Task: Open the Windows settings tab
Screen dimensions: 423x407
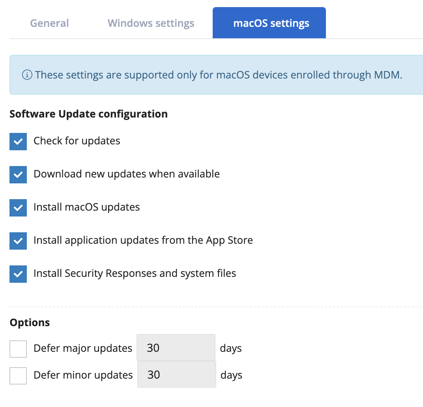Action: 151,23
